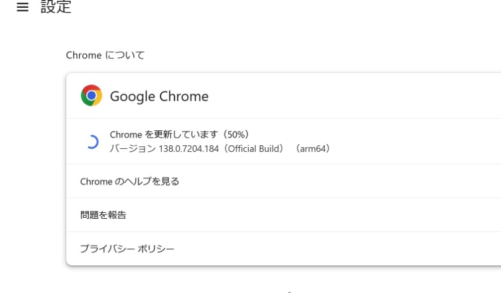Click the '(arm64)' architecture label

coord(313,148)
